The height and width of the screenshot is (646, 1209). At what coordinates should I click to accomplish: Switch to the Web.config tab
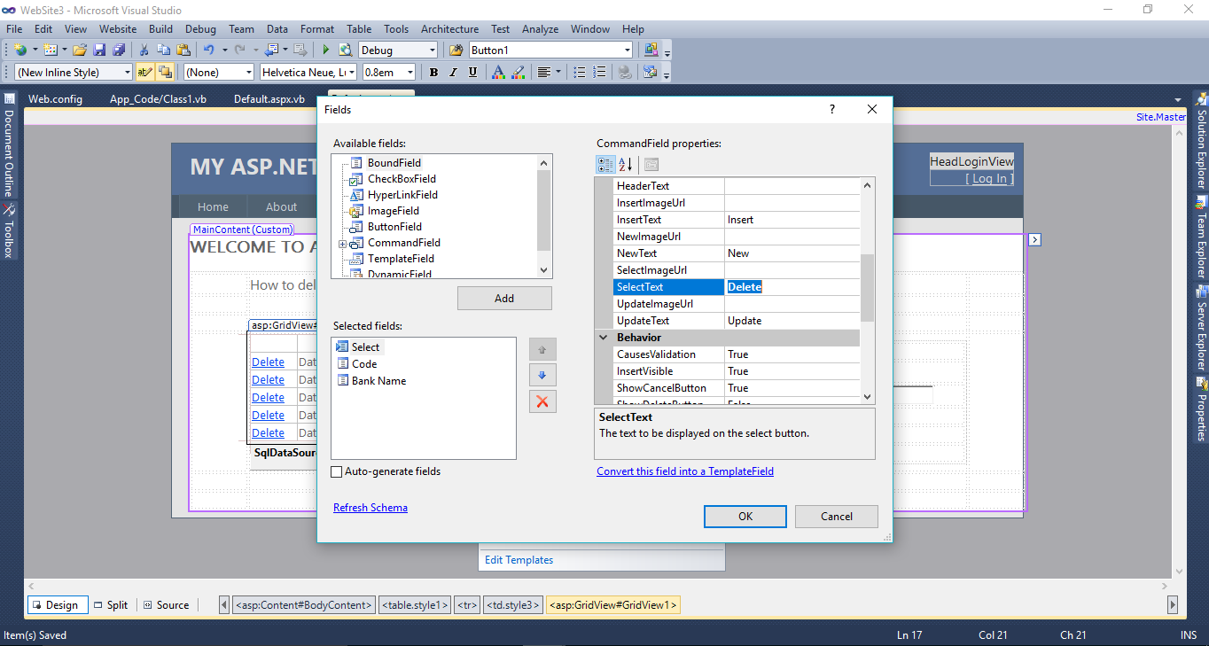pos(55,99)
